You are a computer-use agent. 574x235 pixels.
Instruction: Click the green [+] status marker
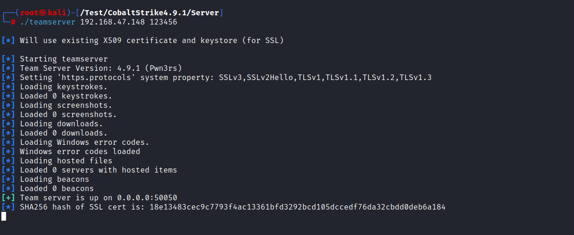pyautogui.click(x=8, y=198)
